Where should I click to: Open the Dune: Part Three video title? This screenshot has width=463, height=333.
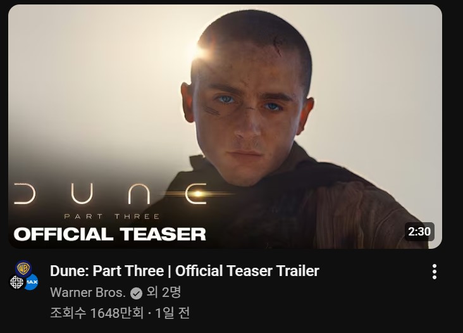tap(185, 271)
